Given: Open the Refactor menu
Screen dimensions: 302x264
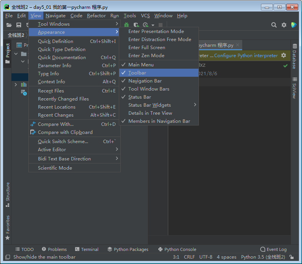Looking at the screenshot, I should coord(96,16).
